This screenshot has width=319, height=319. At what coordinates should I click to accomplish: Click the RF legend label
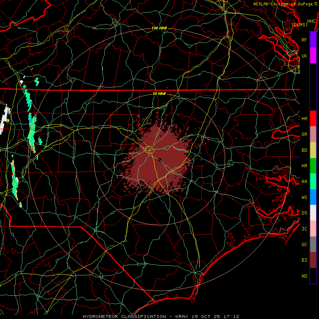tap(304, 40)
